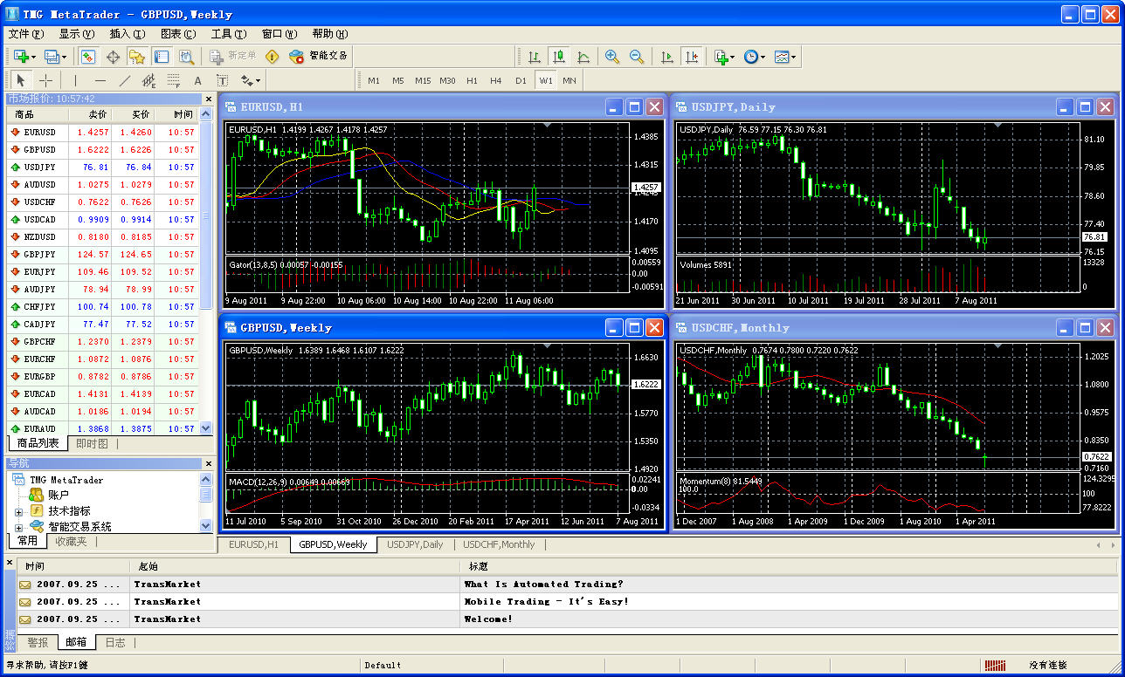Switch to line chart display icon
Screen dimensions: 1125x677
tap(583, 57)
